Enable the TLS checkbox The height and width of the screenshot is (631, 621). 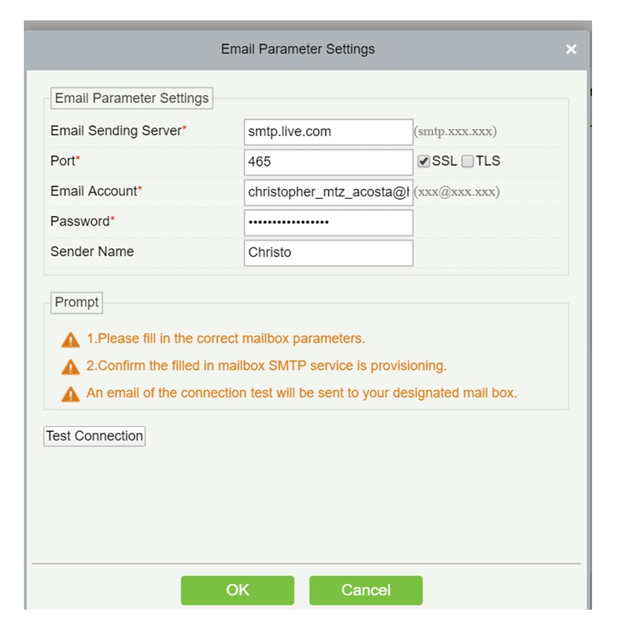tap(467, 162)
